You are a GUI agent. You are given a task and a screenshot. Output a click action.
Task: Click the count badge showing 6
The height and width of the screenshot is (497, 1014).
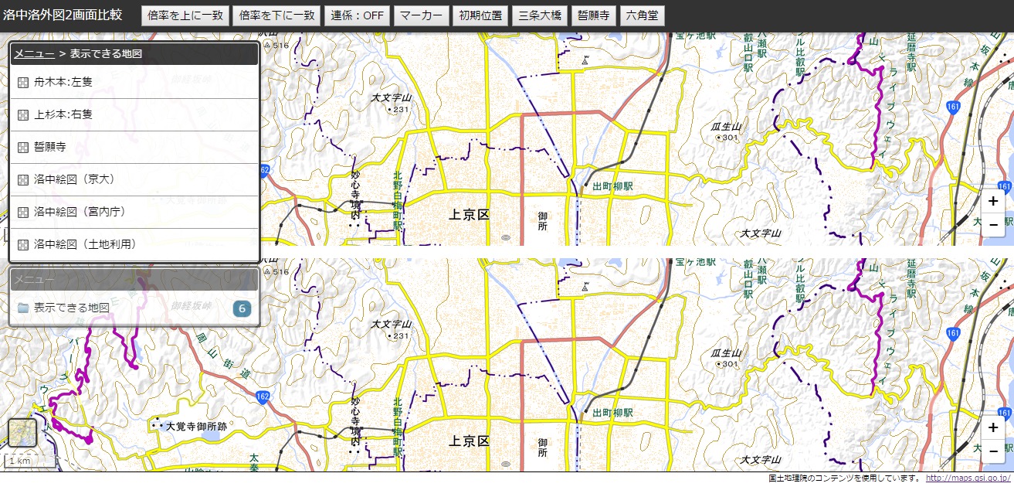click(242, 308)
